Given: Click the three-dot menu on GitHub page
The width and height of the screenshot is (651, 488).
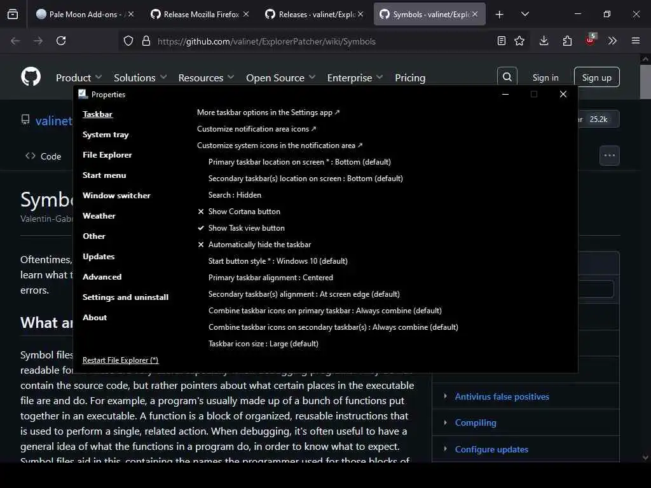Looking at the screenshot, I should click(x=610, y=156).
